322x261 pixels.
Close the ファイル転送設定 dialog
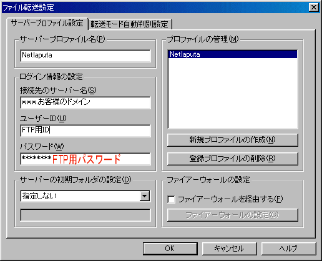click(x=313, y=7)
